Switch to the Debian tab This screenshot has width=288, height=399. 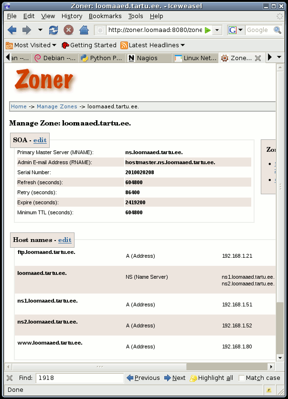point(55,58)
